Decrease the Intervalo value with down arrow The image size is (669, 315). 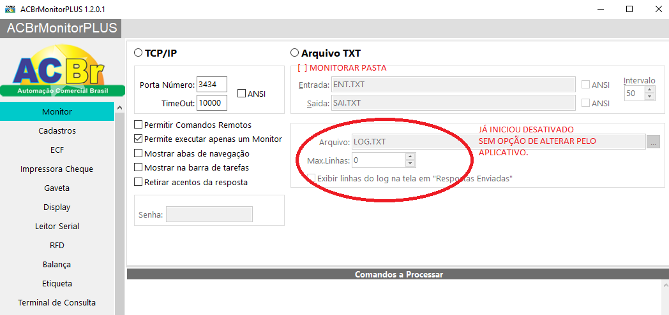coord(650,97)
